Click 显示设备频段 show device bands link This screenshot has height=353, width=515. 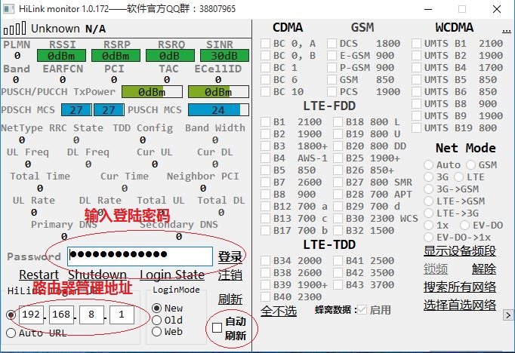coord(459,251)
